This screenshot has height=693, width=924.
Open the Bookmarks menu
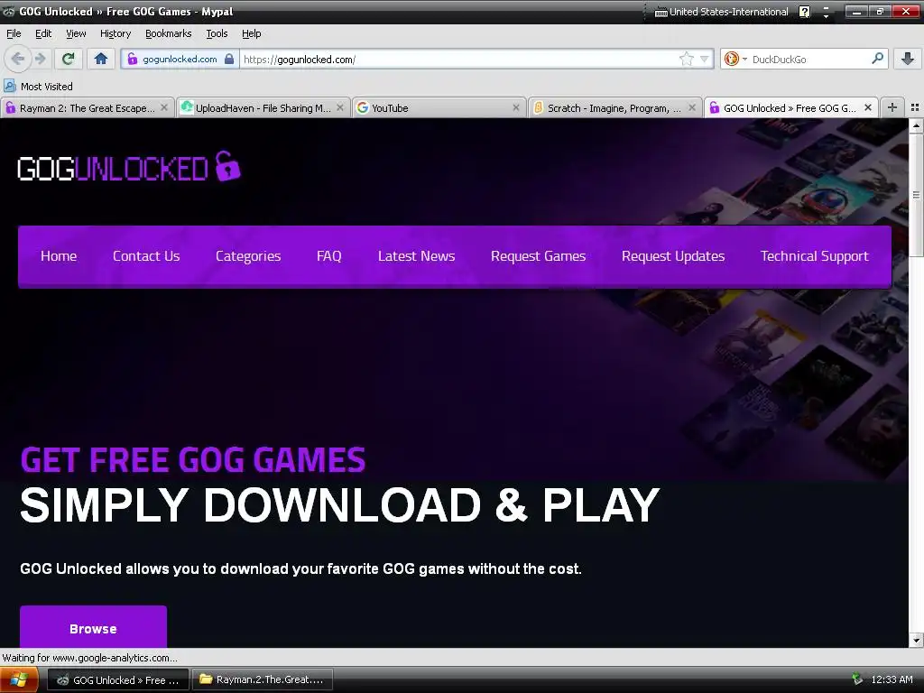click(168, 33)
